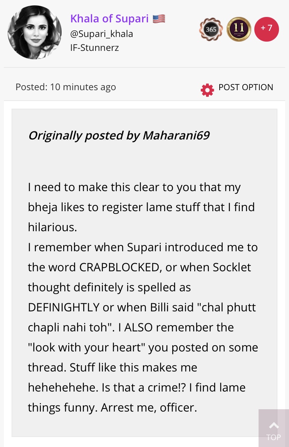Click the US flag icon beside username
The width and height of the screenshot is (289, 447).
coord(159,19)
